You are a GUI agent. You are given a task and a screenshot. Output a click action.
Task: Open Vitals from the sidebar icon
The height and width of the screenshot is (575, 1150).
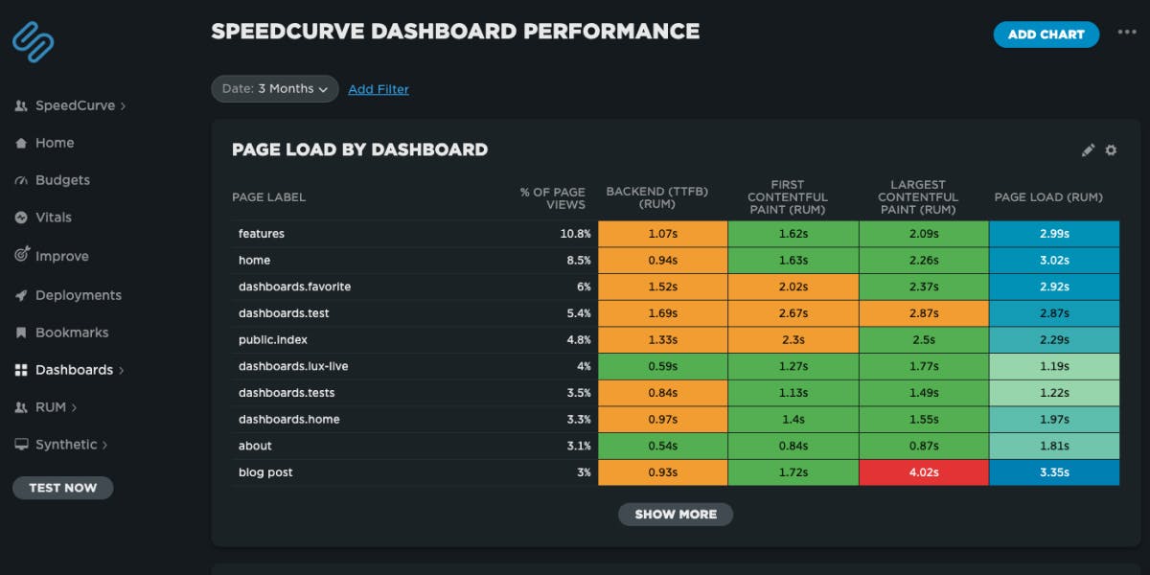tap(22, 217)
